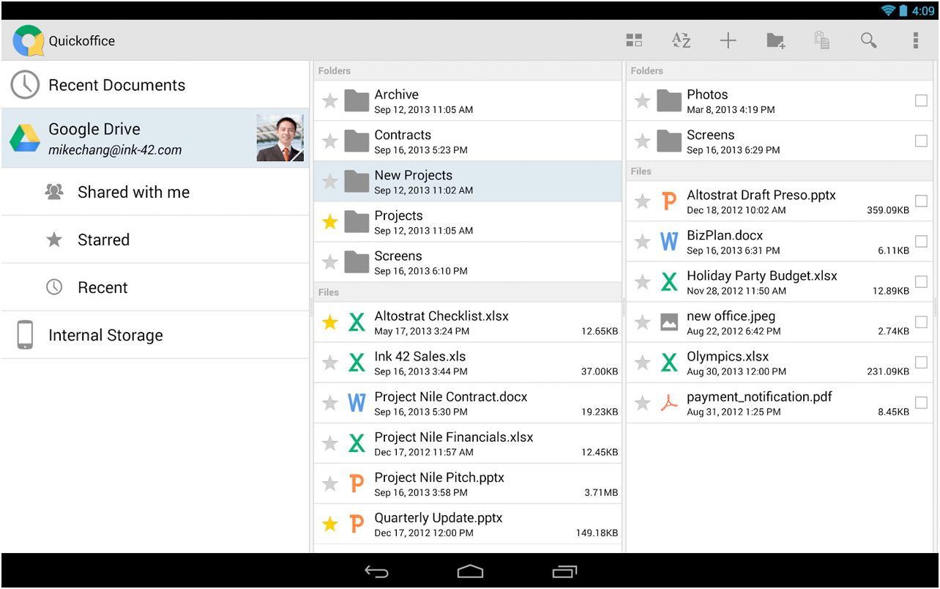Click the A-Z sort icon
The image size is (940, 589).
click(681, 40)
